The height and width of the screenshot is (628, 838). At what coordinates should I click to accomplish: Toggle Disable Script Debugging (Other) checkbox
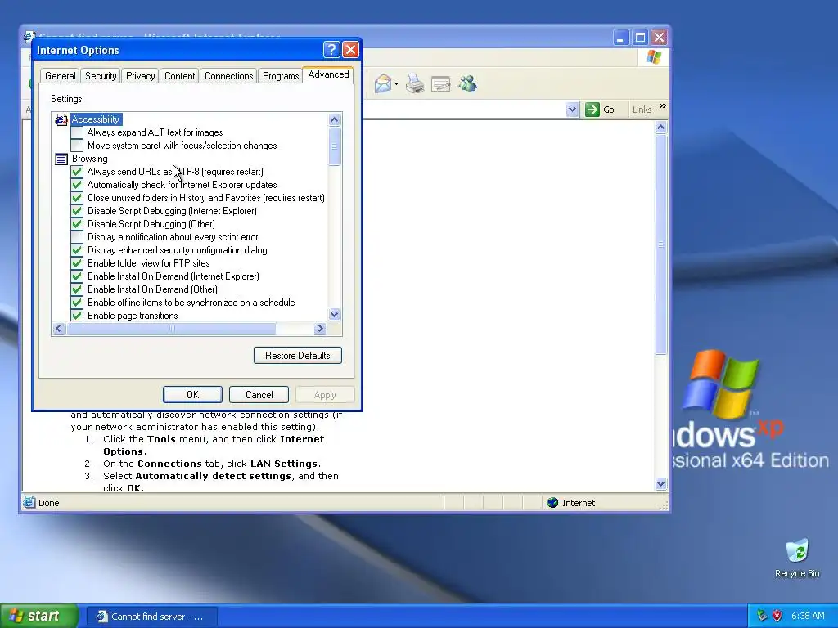click(77, 224)
